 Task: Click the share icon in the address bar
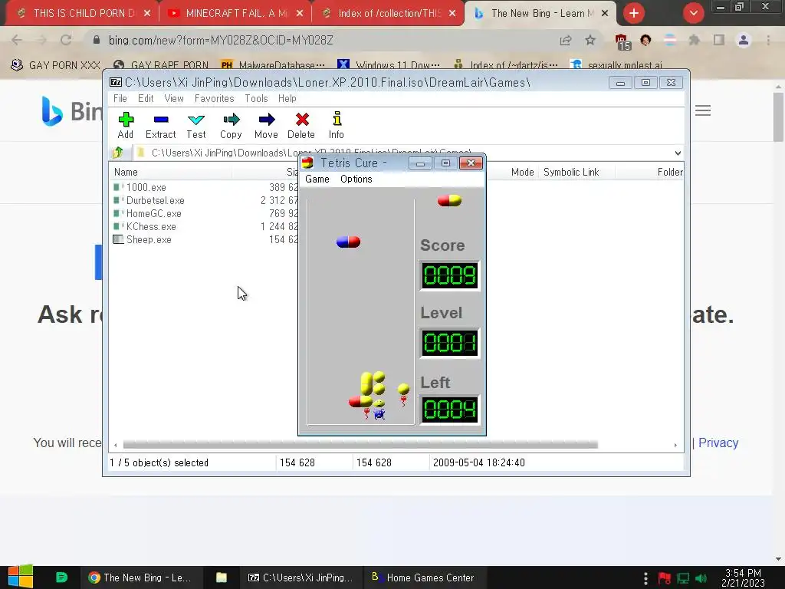566,40
